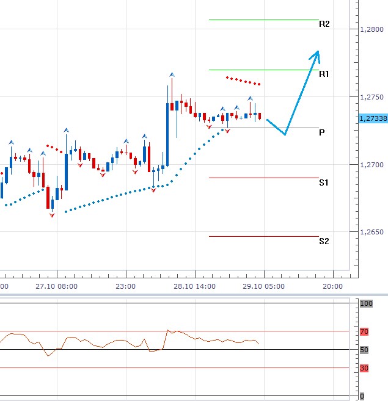Click the 1,2650 price axis label

372,233
